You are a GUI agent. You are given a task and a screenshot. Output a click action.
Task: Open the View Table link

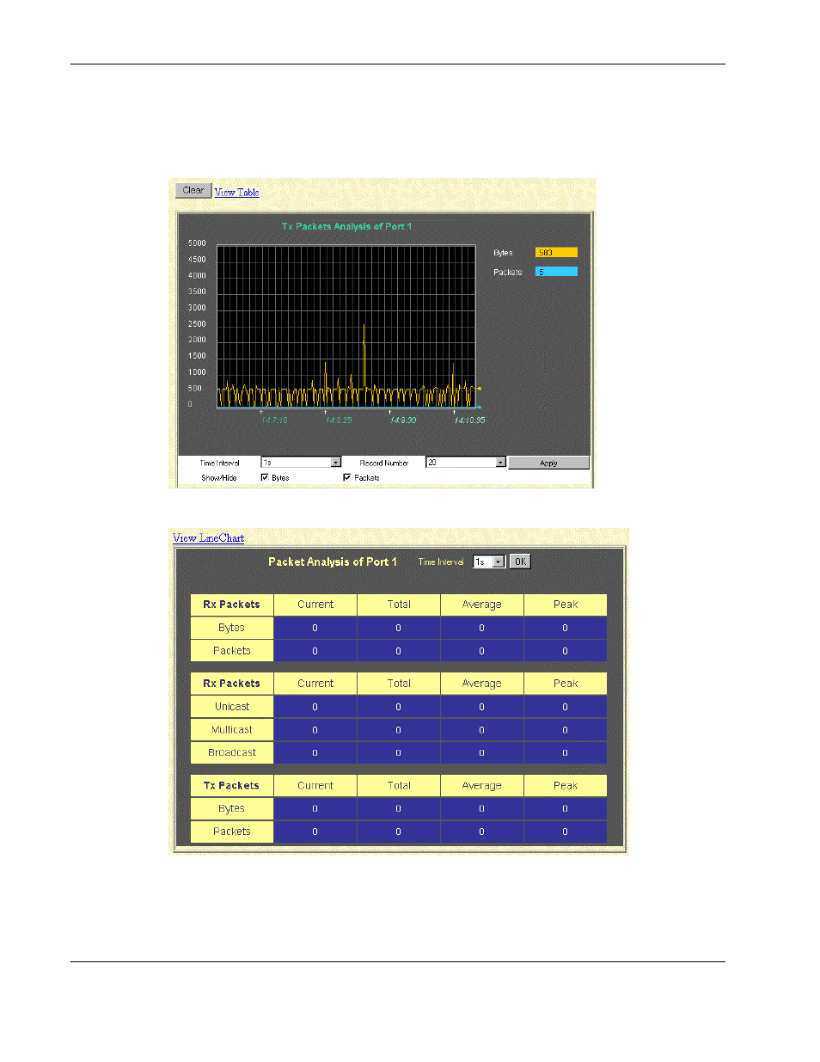[x=236, y=192]
